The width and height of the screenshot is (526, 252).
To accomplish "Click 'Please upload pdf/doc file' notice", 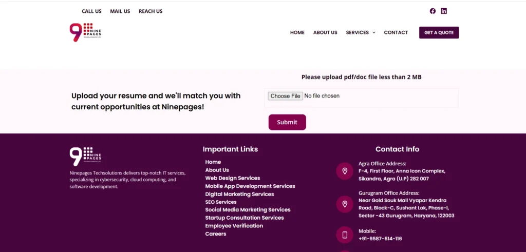I will coord(361,77).
